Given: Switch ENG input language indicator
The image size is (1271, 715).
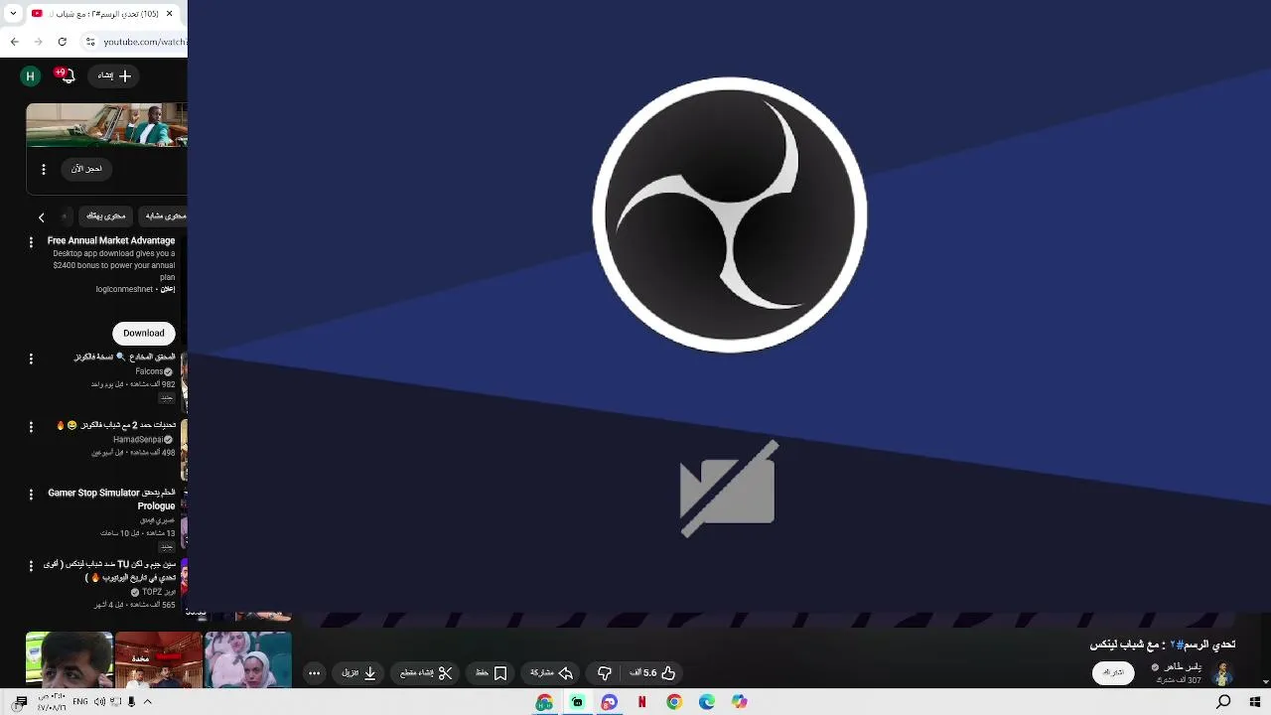Looking at the screenshot, I should 80,702.
